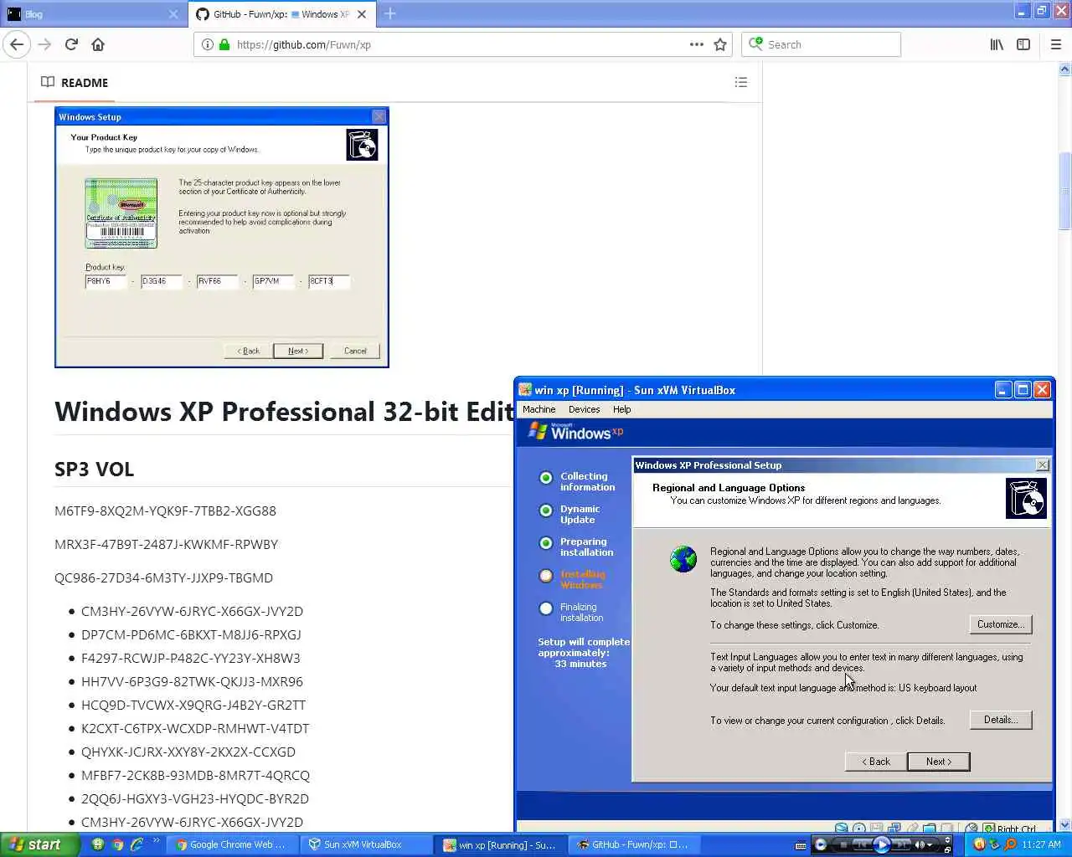Image resolution: width=1072 pixels, height=857 pixels.
Task: Select key HH7VV-6P3G9-82TWK-QKJJ3-MXR96
Action: point(192,681)
